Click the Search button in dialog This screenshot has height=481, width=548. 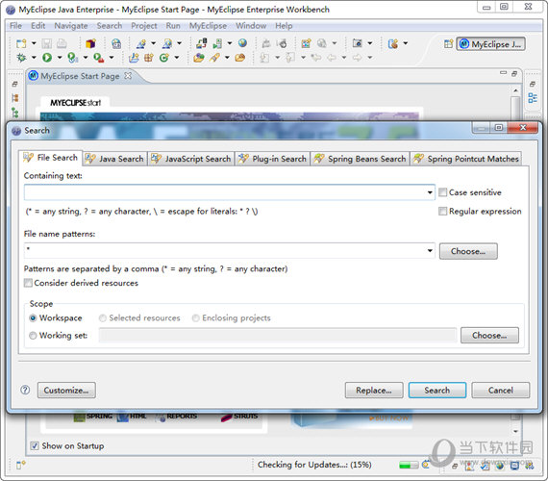pyautogui.click(x=437, y=390)
